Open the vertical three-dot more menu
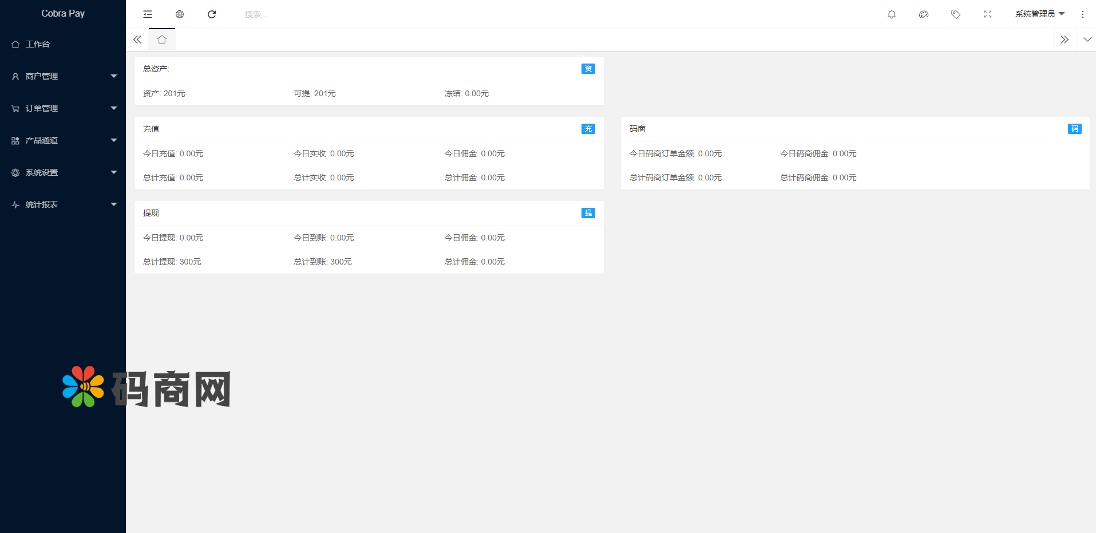Viewport: 1096px width, 533px height. (1083, 14)
